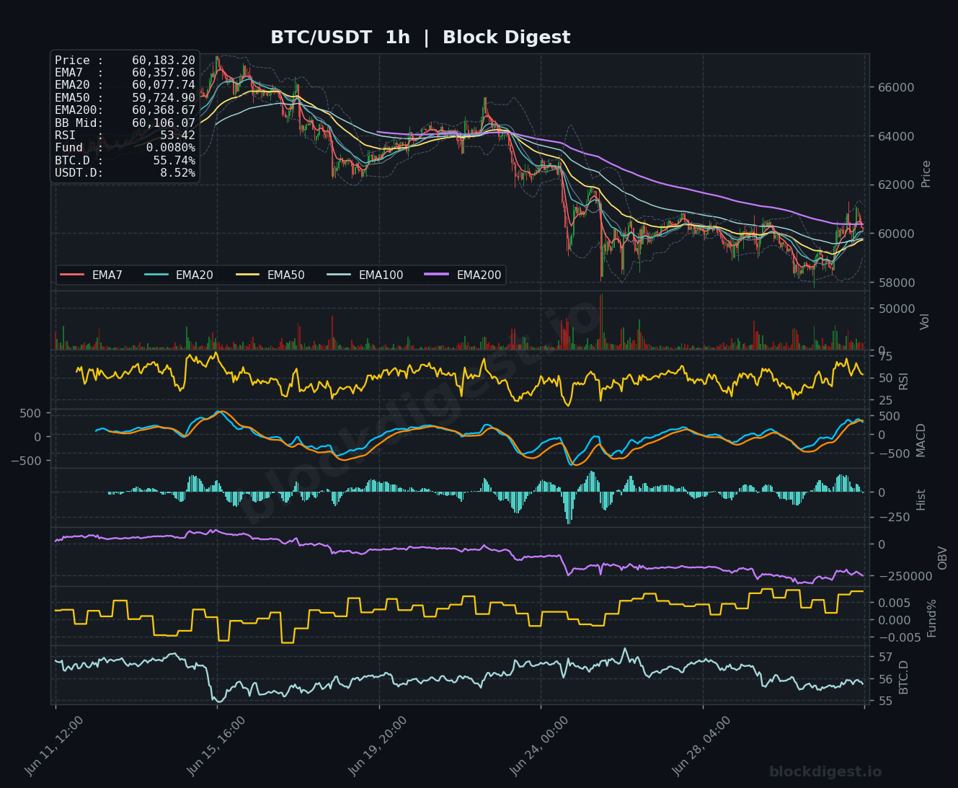Viewport: 958px width, 788px height.
Task: Click the 62000 price axis tick
Action: tap(895, 185)
